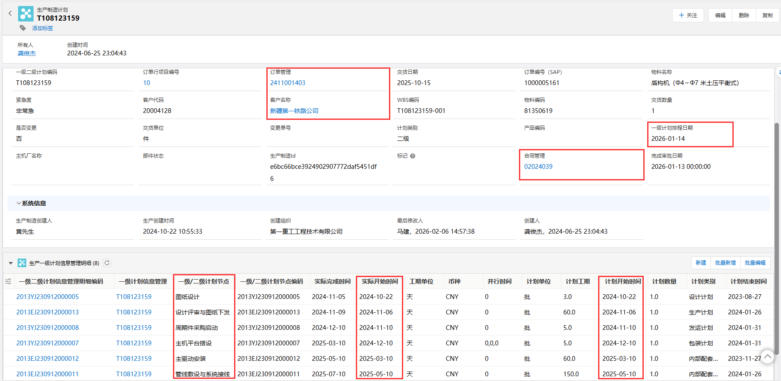Open detail record 2013YJ230912000005
Viewport: 781px width, 381px height.
(x=47, y=297)
